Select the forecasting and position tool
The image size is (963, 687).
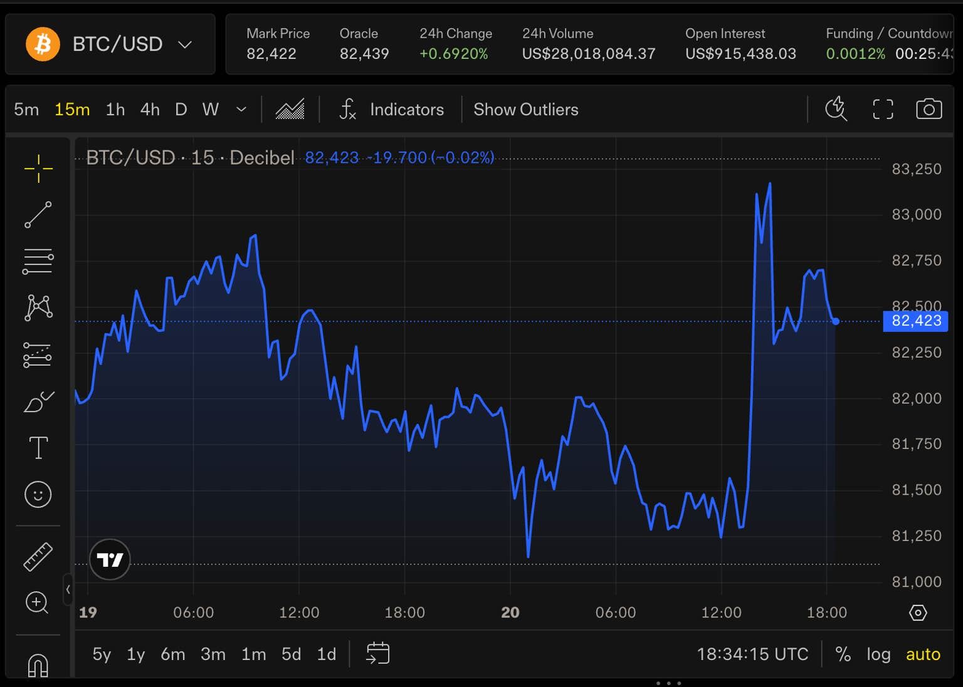click(x=38, y=354)
